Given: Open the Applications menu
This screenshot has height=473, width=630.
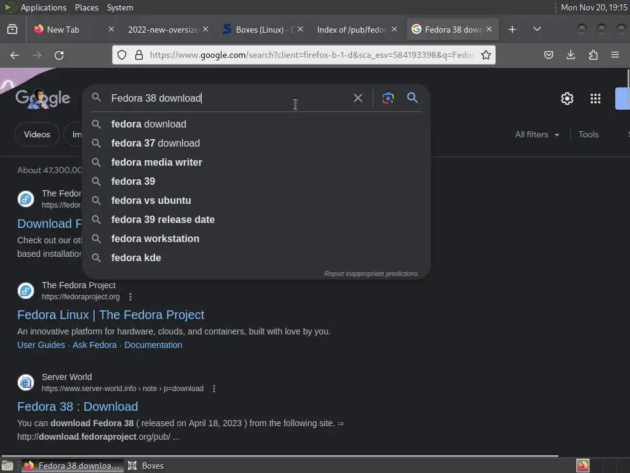Looking at the screenshot, I should tap(44, 7).
